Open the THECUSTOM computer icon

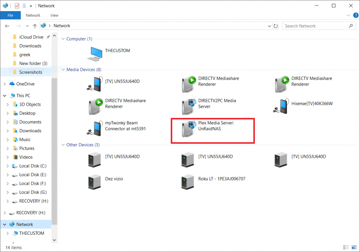[95, 54]
